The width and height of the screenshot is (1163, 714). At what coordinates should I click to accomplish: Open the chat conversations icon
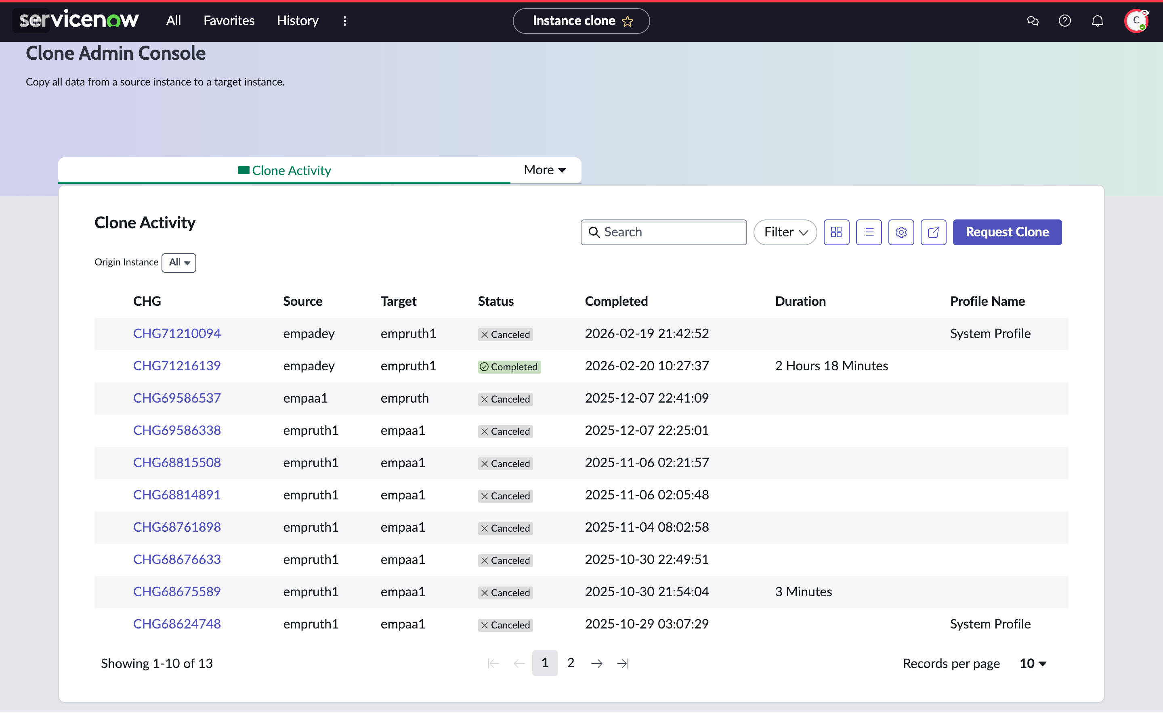[1033, 20]
